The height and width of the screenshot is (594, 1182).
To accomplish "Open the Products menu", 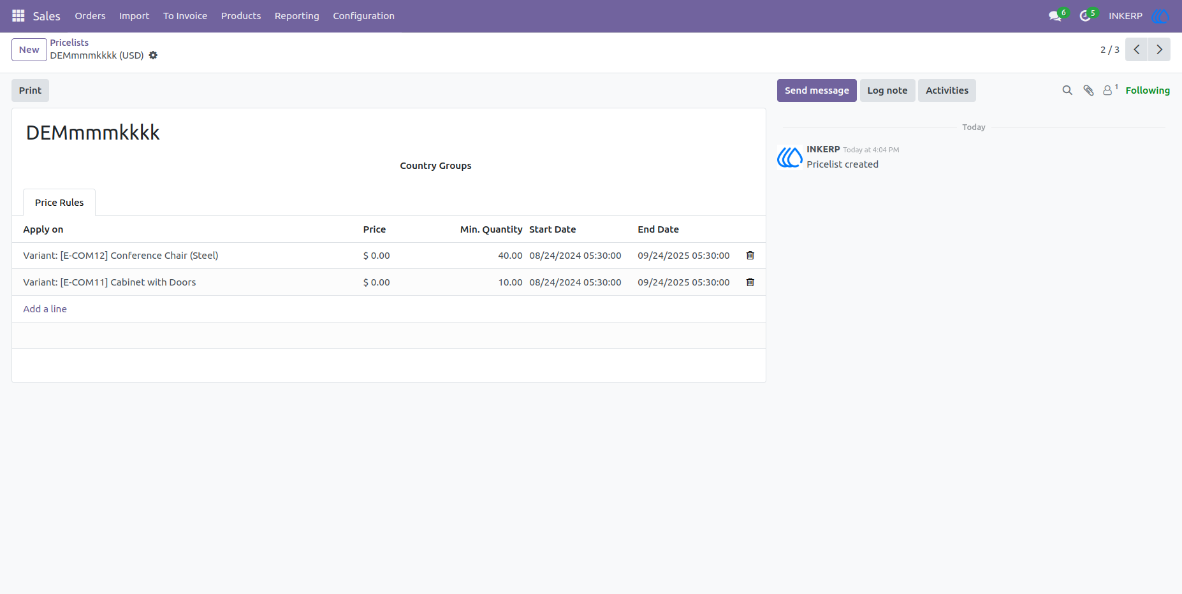I will pyautogui.click(x=241, y=16).
